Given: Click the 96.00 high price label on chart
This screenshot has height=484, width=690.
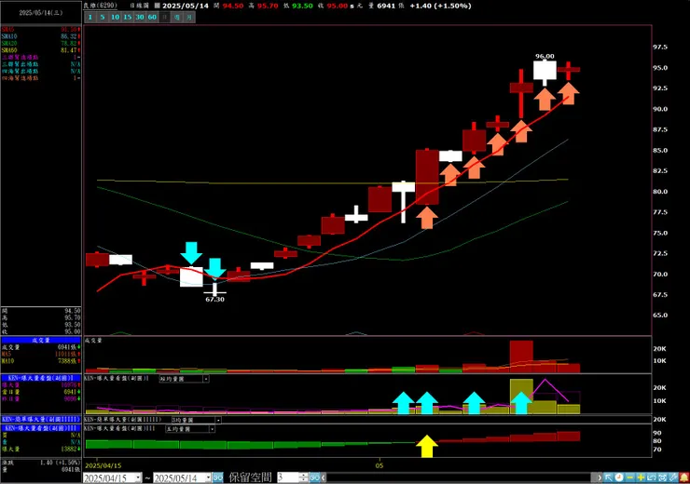Looking at the screenshot, I should pyautogui.click(x=545, y=56).
